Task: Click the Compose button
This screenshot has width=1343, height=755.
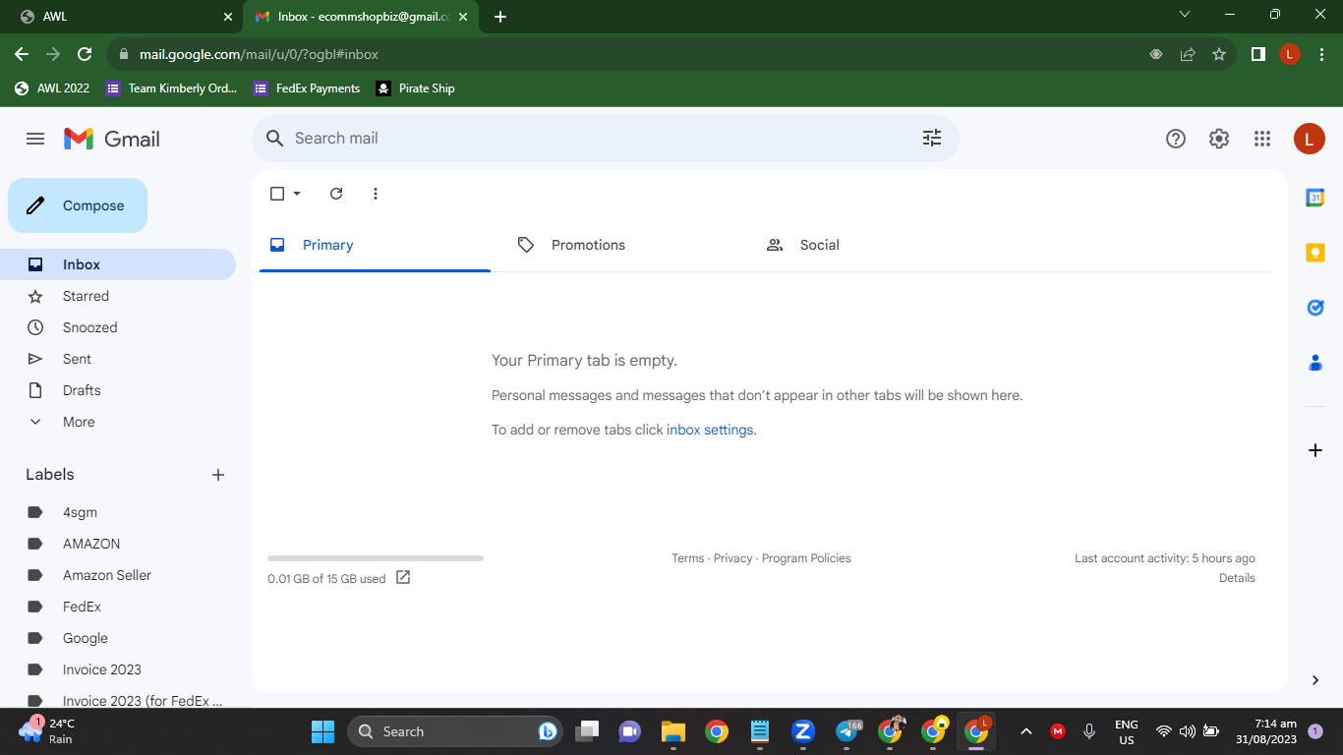Action: coord(78,205)
